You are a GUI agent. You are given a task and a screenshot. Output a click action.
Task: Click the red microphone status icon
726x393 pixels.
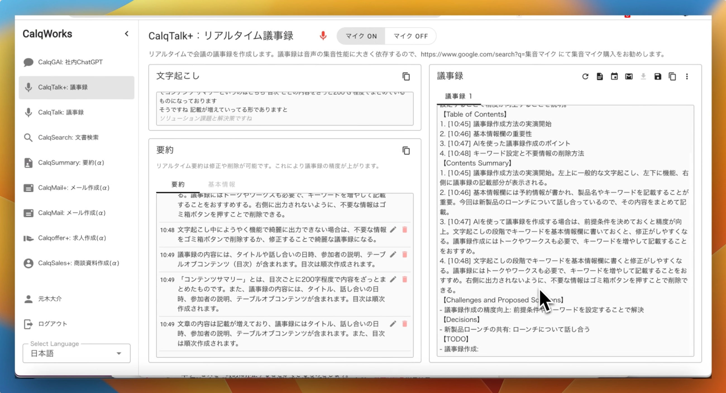323,36
